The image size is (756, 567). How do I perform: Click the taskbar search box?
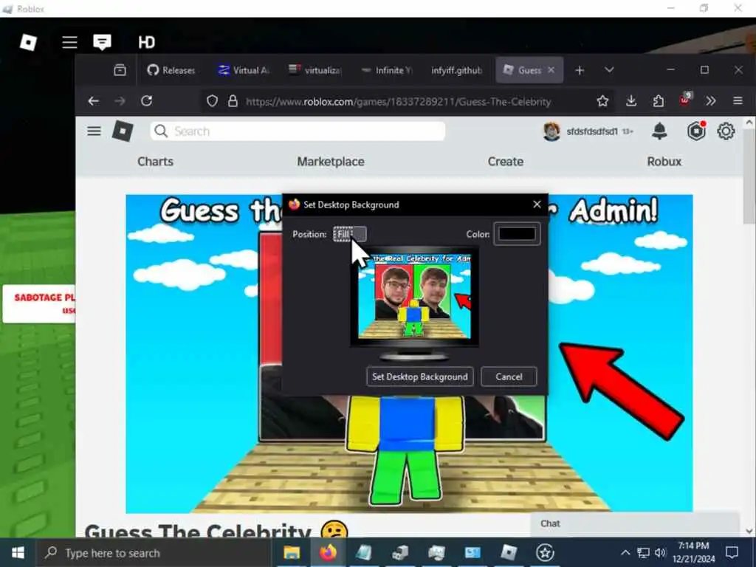(154, 553)
